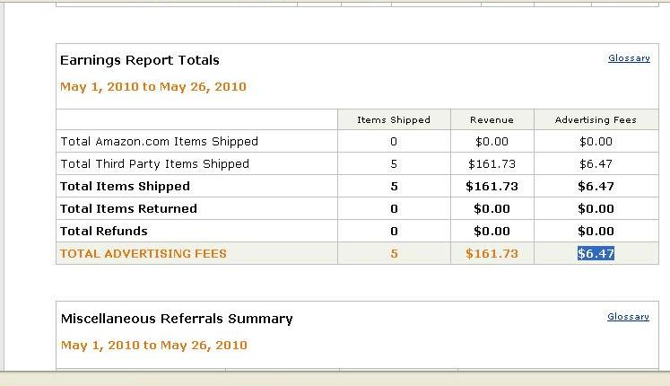Click the orange $161.73 total revenue value
670x386 pixels.
[492, 254]
